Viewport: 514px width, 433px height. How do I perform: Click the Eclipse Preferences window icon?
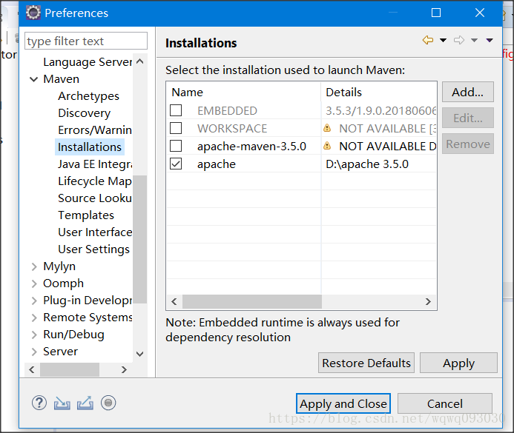[x=33, y=13]
